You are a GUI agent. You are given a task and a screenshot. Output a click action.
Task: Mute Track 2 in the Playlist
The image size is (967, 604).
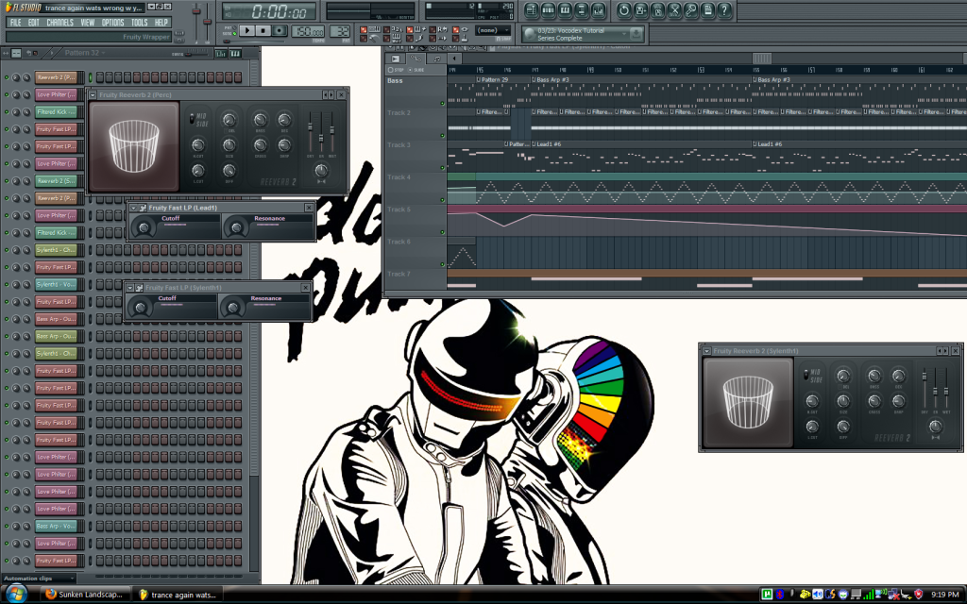coord(442,136)
